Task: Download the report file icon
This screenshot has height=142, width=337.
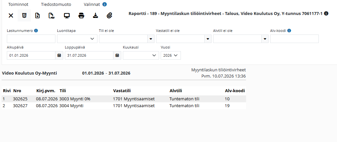Action: [x=95, y=15]
